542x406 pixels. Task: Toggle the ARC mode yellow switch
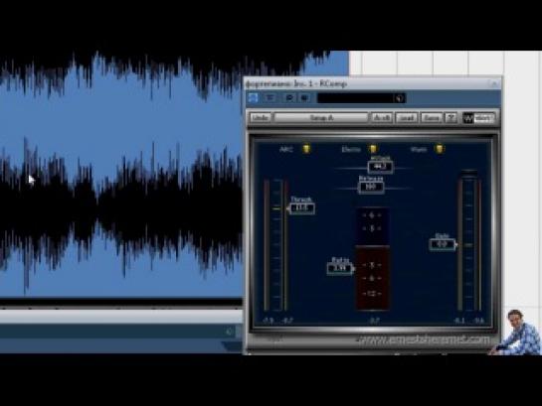point(306,149)
